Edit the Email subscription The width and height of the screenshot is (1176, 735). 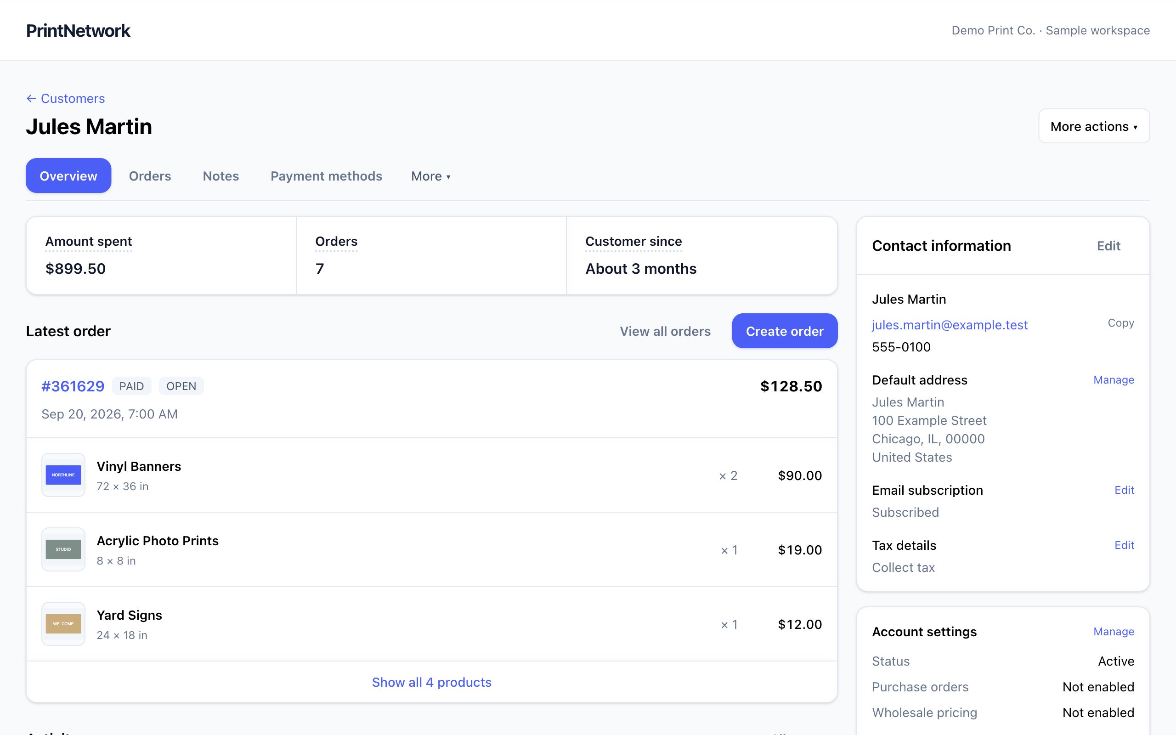click(x=1124, y=490)
